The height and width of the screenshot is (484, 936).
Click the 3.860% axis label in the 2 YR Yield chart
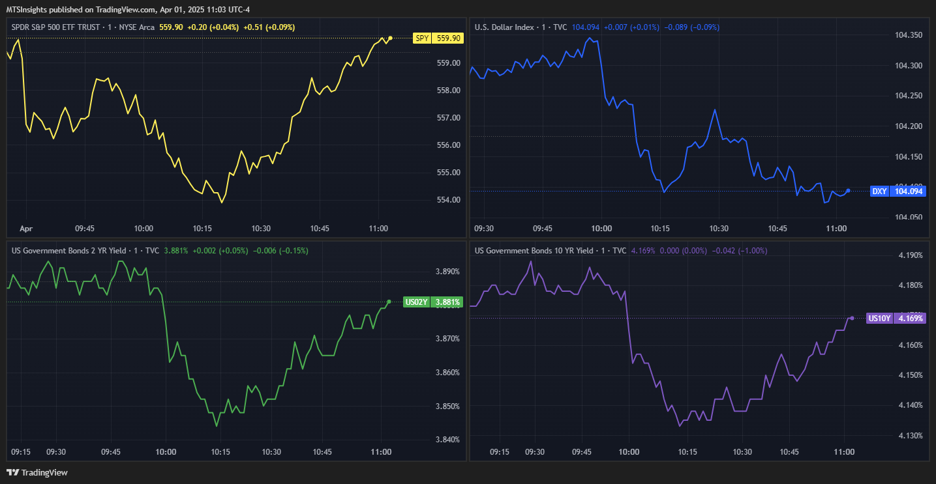tap(447, 373)
